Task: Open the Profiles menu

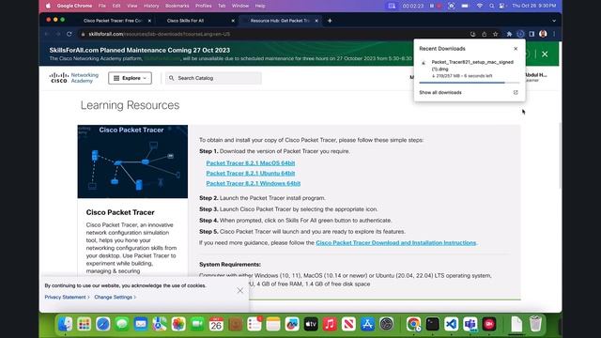Action: (203, 6)
